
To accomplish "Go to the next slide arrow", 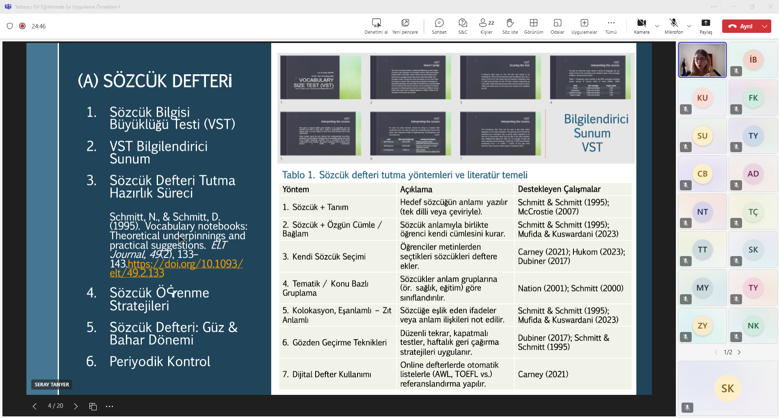I will pyautogui.click(x=76, y=406).
